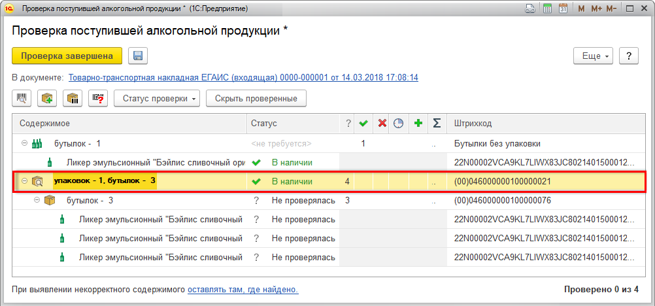Screen dimensions: 655x306
Task: Click the "Штрихкод" column header
Action: pyautogui.click(x=473, y=123)
